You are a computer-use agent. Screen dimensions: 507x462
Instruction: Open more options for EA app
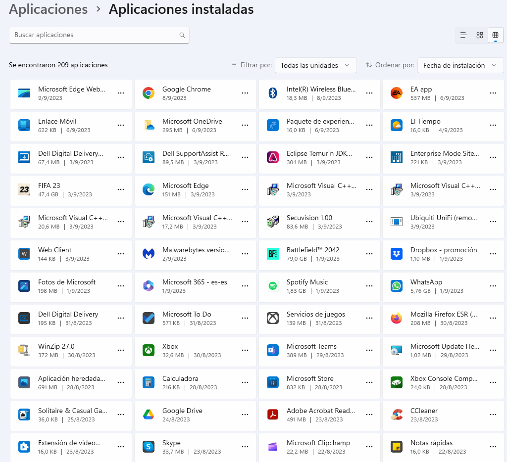tap(493, 93)
